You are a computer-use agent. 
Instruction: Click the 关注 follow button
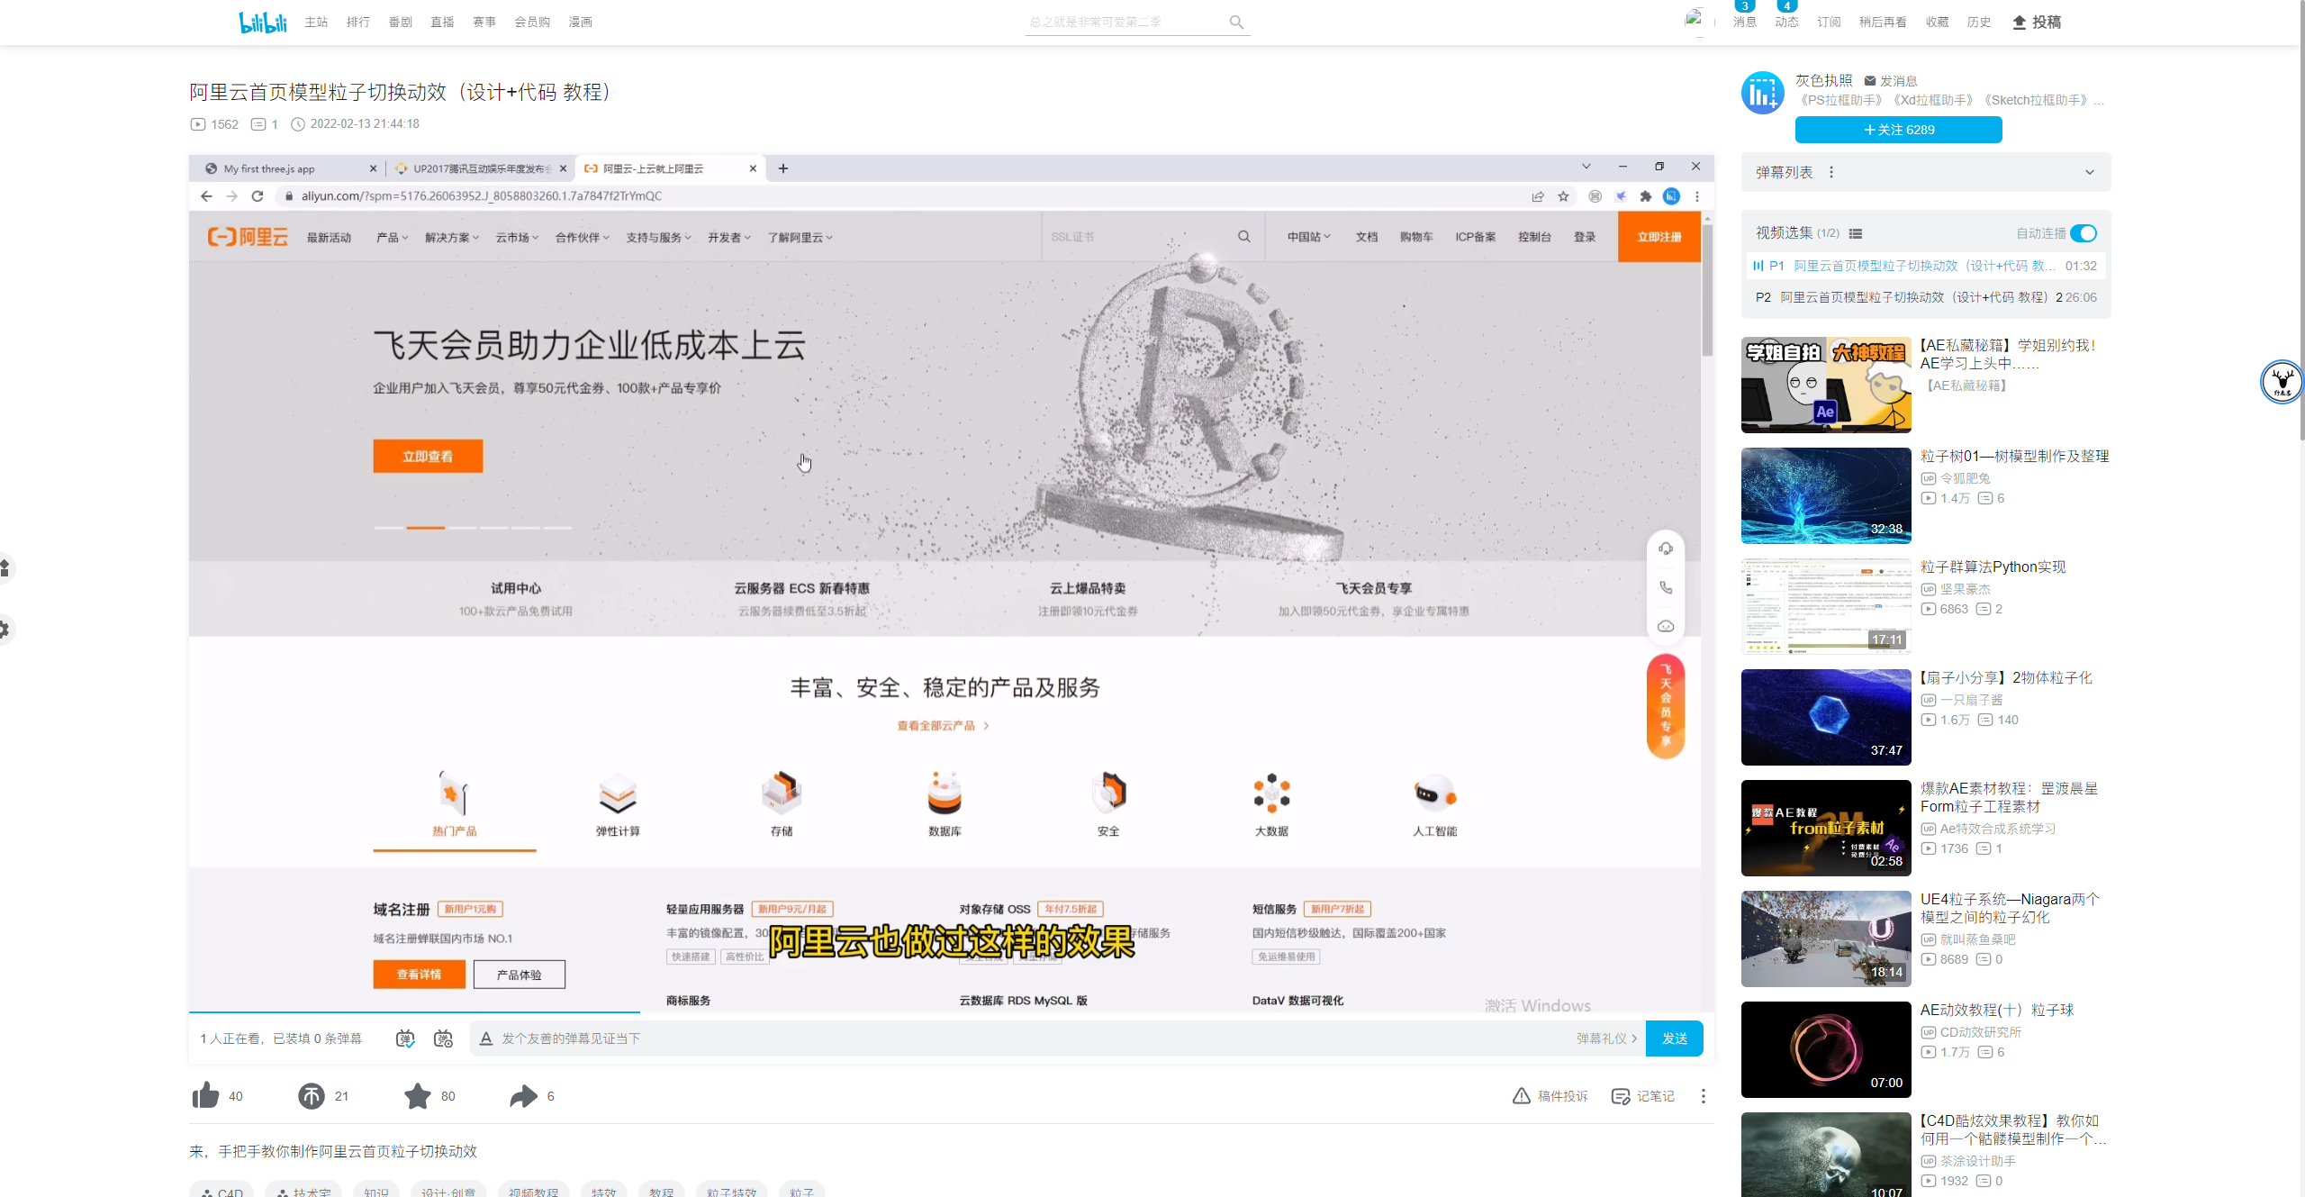[x=1898, y=130]
